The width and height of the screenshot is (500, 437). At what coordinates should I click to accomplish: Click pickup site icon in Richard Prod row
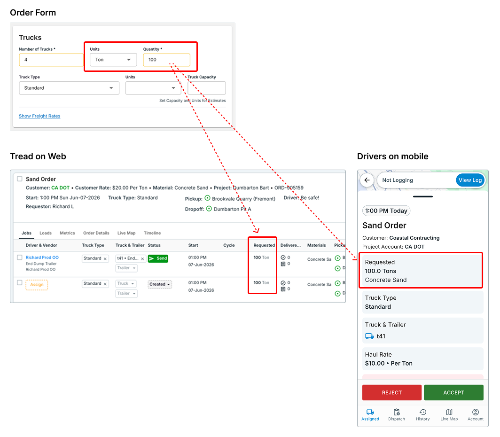(338, 258)
